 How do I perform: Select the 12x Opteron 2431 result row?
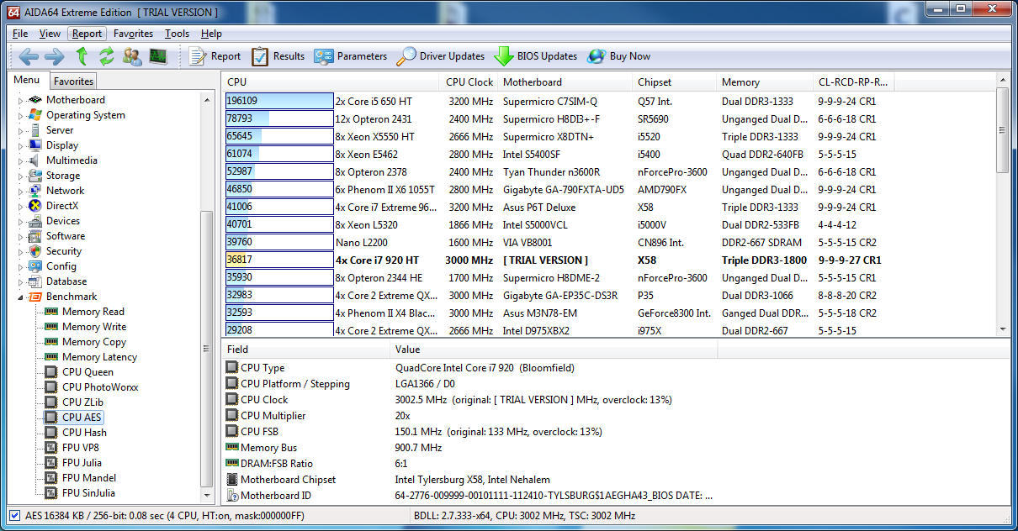pos(608,118)
